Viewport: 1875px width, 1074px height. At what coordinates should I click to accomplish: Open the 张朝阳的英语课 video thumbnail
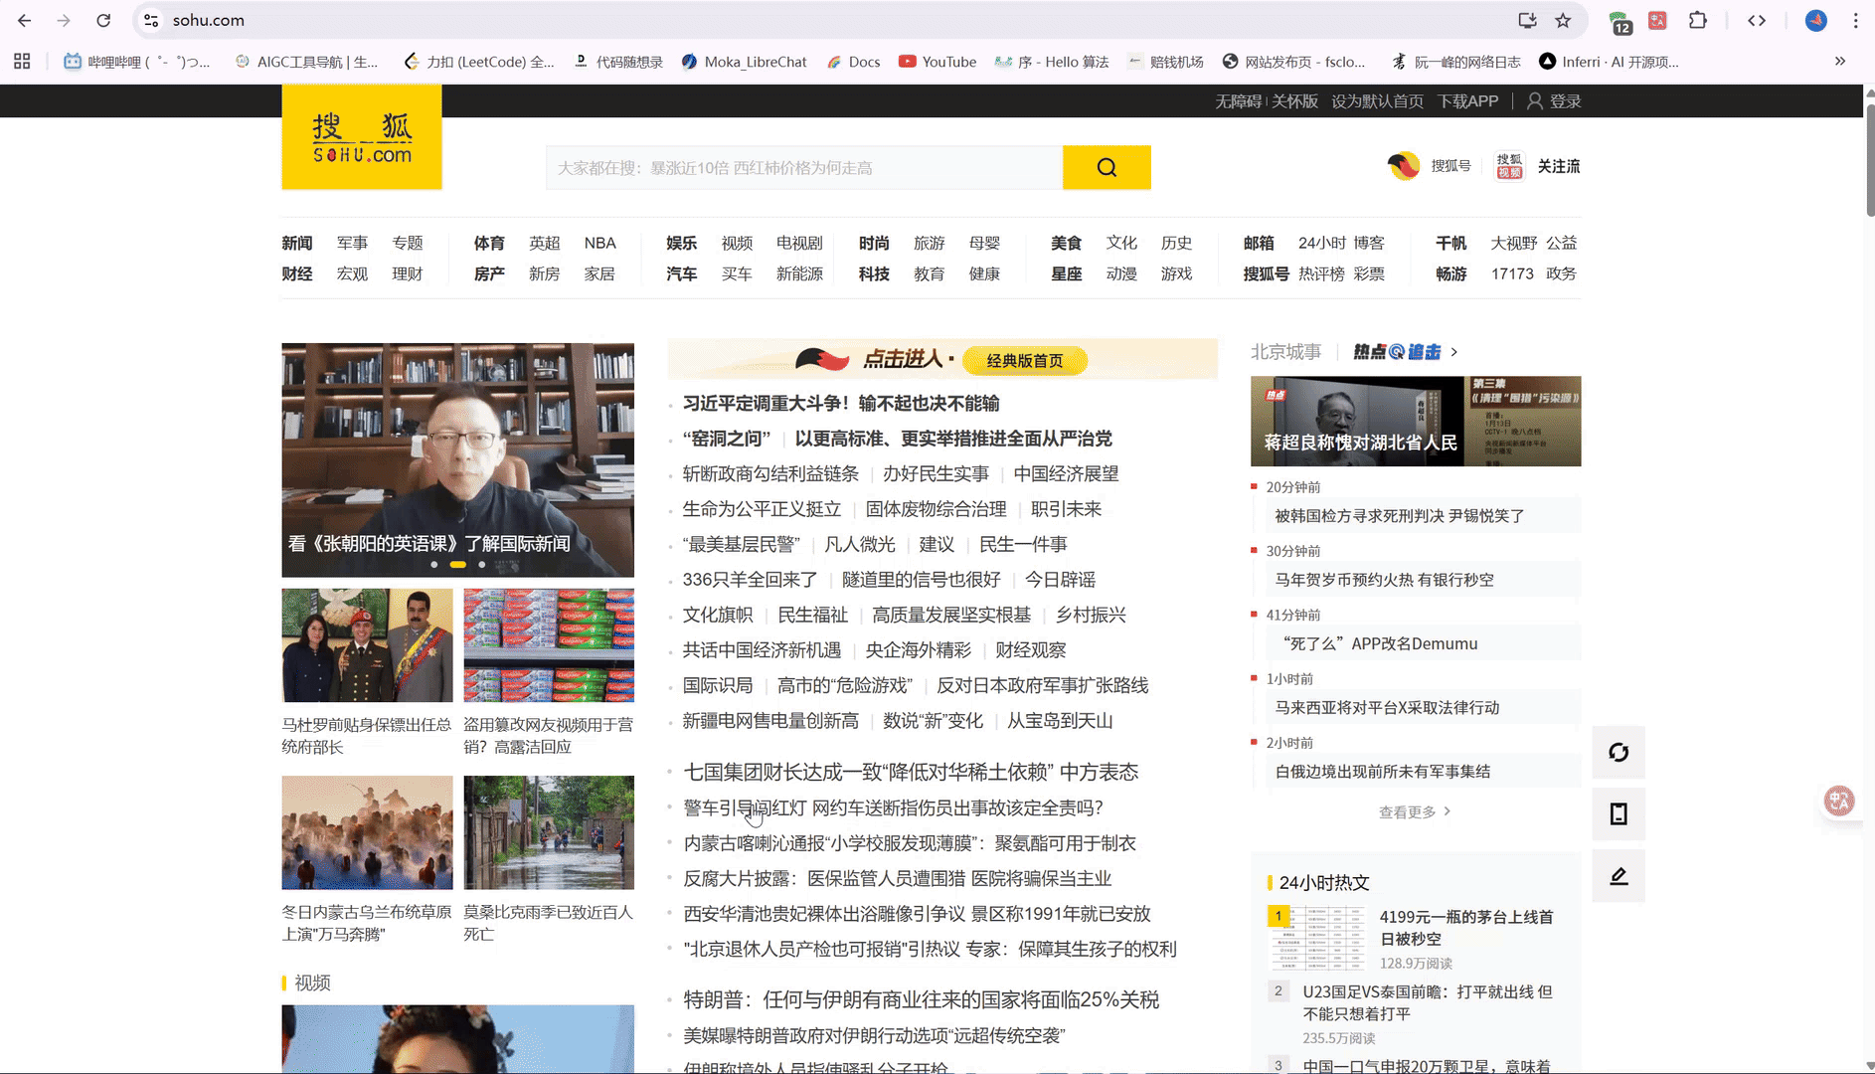[x=457, y=460]
